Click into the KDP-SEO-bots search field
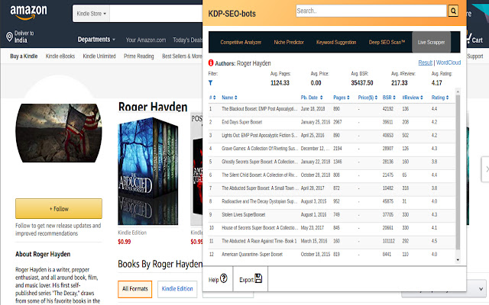This screenshot has width=489, height=305. click(x=371, y=11)
